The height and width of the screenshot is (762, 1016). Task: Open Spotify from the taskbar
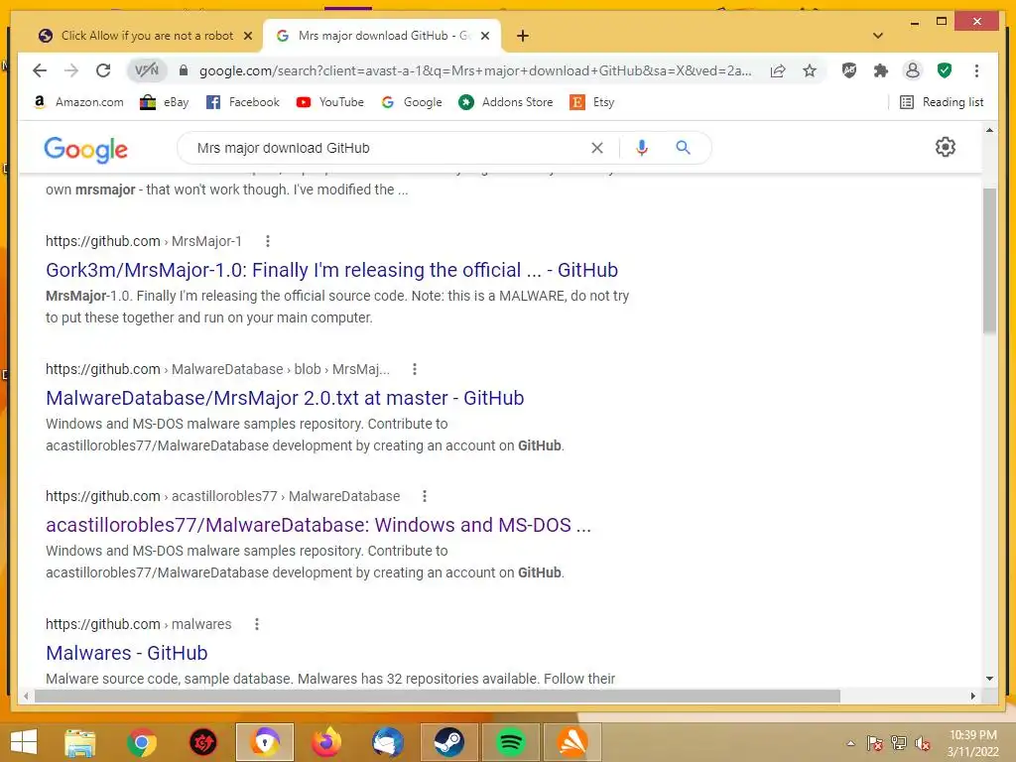[x=511, y=742]
